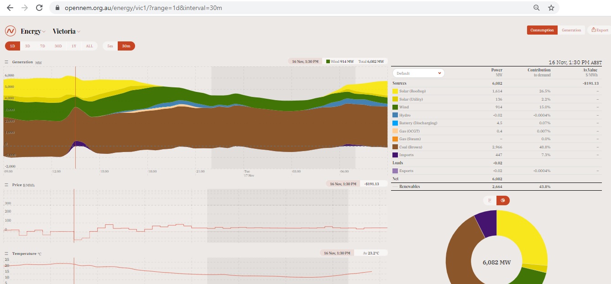Screen dimensions: 611x284
Task: Switch interval to 30m
Action: [126, 46]
